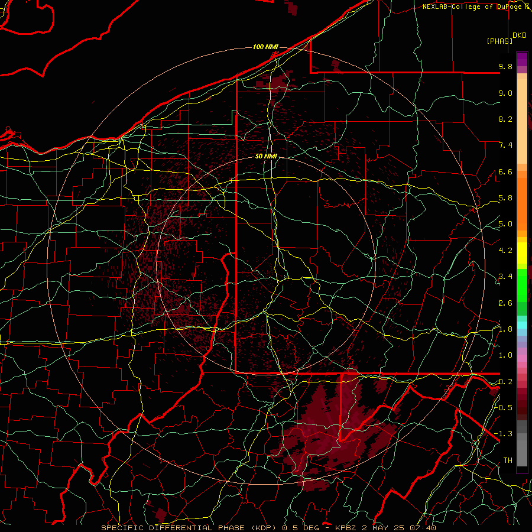This screenshot has width=532, height=532.
Task: Click the pink swatch near 1.0
Action: (x=522, y=358)
